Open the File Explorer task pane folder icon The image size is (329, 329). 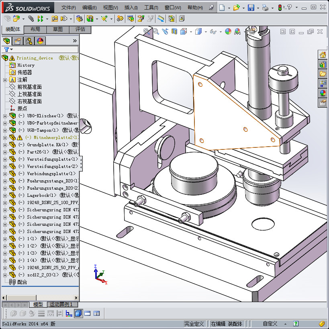pos(323,74)
